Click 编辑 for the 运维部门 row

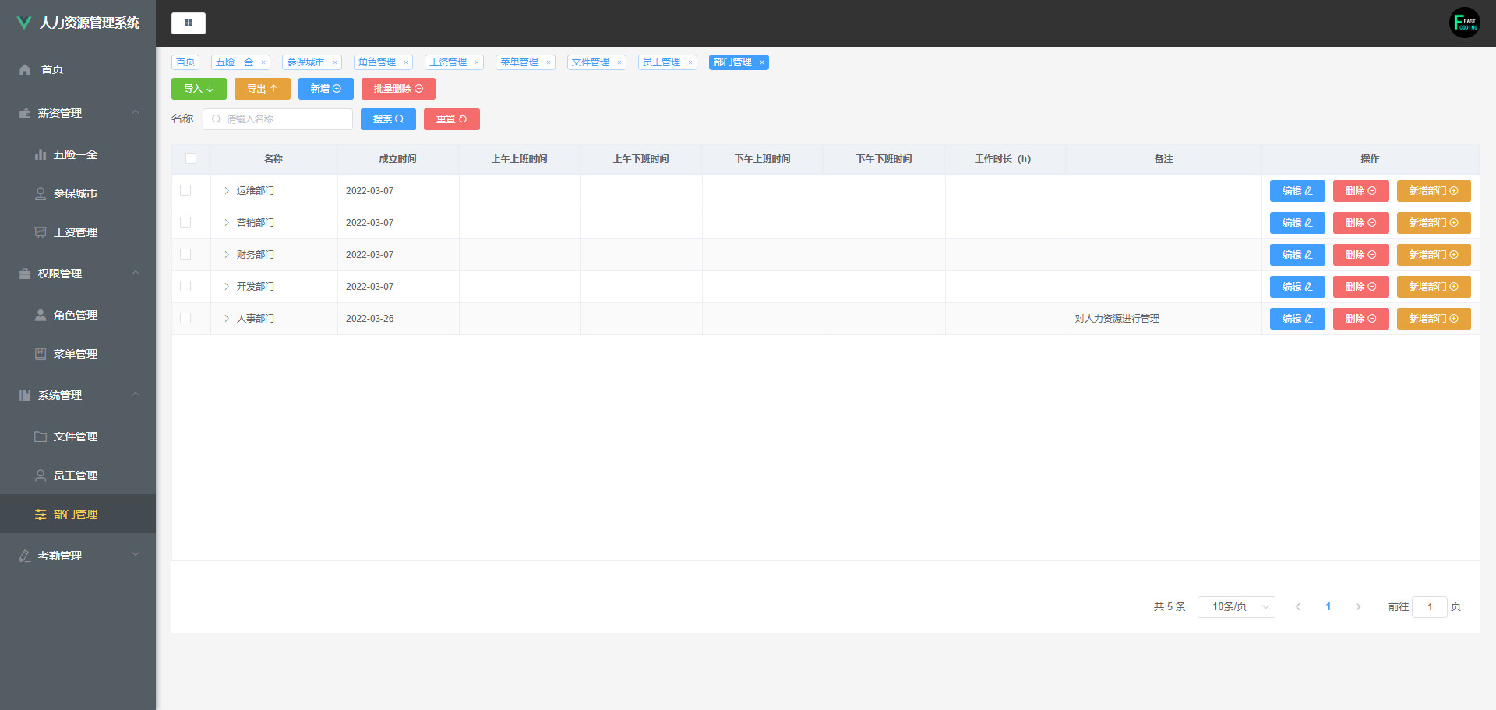coord(1297,191)
